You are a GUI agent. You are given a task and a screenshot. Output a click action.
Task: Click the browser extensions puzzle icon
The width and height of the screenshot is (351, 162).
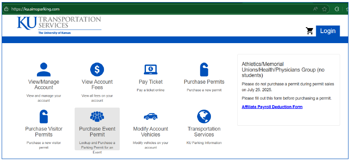coord(337,9)
